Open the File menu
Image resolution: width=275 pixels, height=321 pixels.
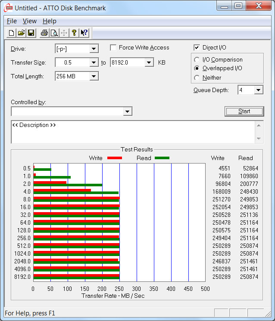[x=12, y=21]
